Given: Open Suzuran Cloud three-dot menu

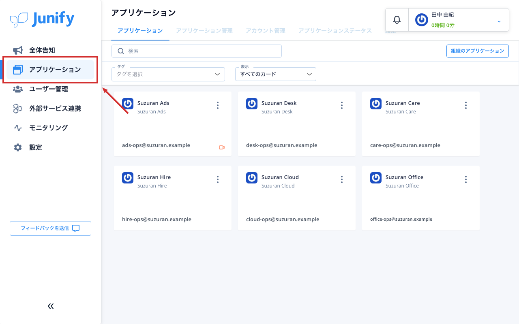Looking at the screenshot, I should (342, 179).
